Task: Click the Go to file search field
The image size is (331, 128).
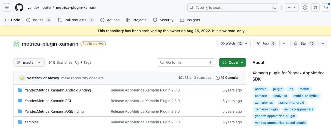Action: tap(186, 62)
